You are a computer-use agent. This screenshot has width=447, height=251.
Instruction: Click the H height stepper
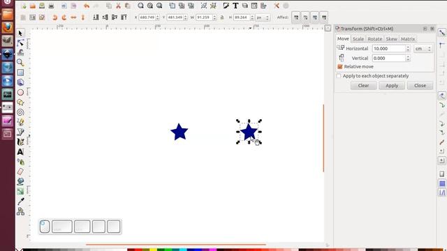coord(252,17)
